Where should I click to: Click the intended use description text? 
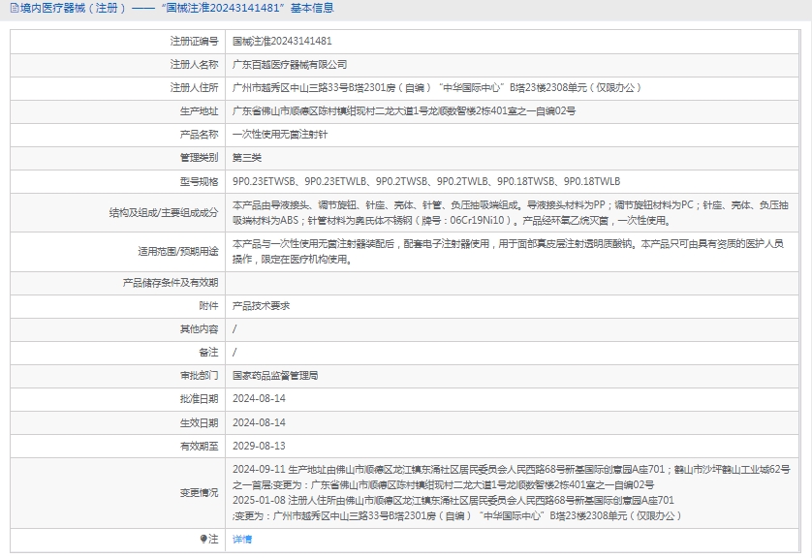(x=509, y=251)
